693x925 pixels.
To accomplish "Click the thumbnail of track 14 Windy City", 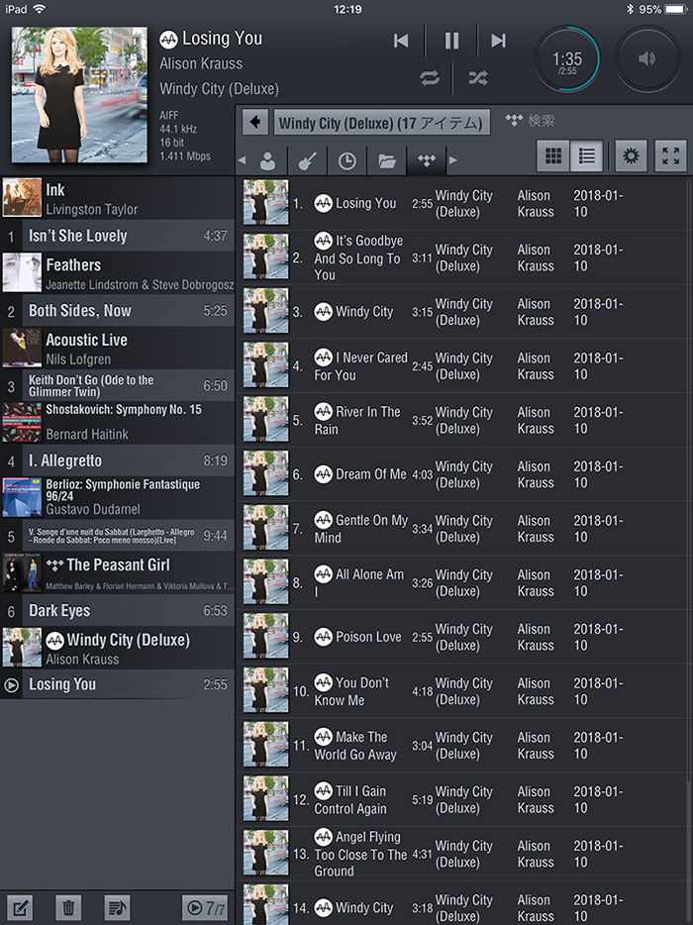I will [x=266, y=904].
